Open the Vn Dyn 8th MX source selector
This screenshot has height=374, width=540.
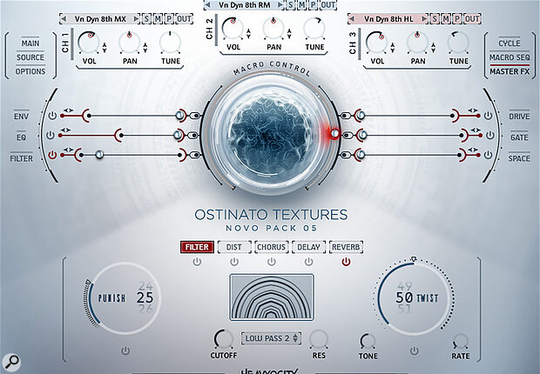tap(100, 19)
